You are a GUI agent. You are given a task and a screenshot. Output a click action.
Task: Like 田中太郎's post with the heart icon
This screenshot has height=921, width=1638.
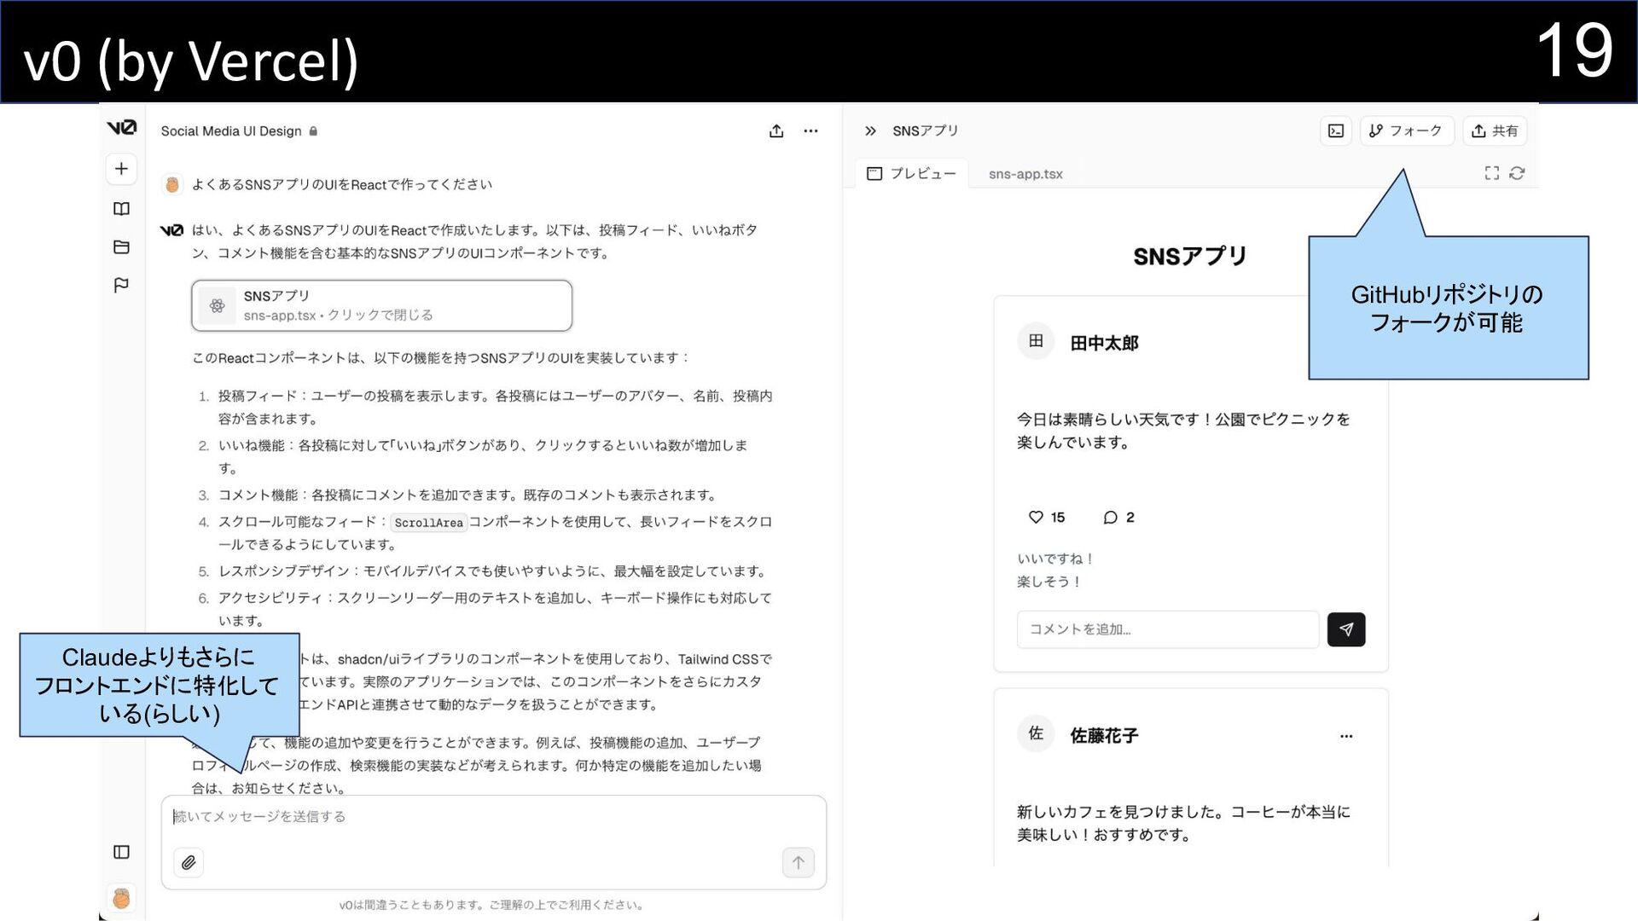coord(1036,517)
